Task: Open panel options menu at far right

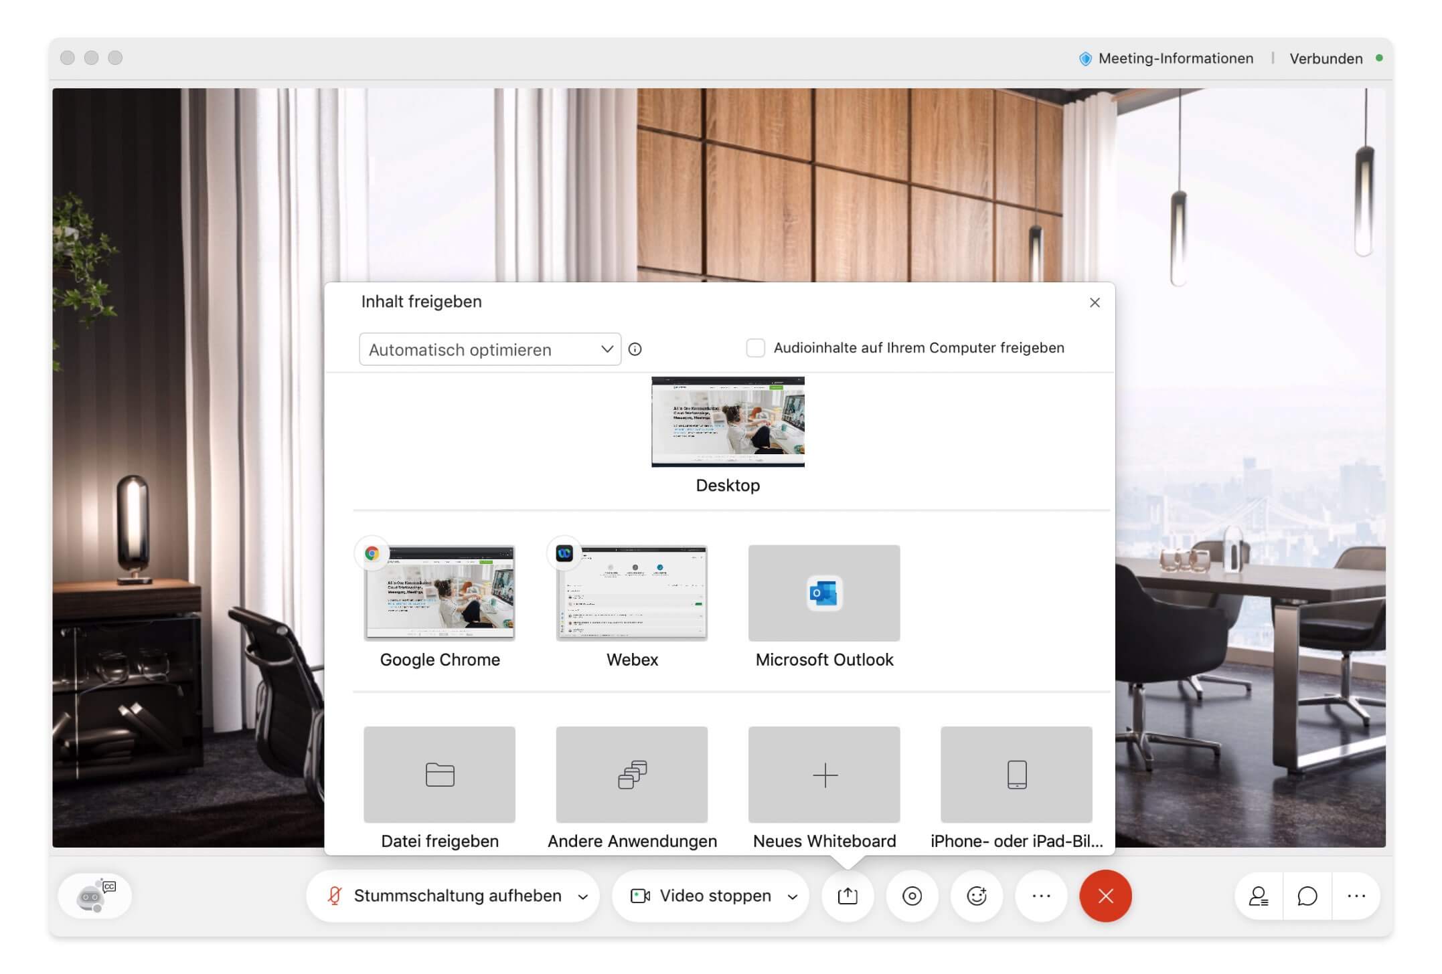Action: tap(1356, 896)
